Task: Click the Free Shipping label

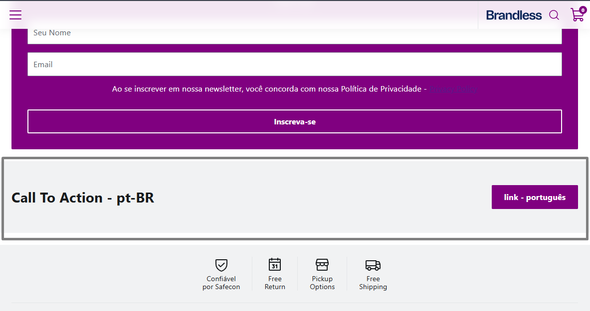Action: coord(373,283)
